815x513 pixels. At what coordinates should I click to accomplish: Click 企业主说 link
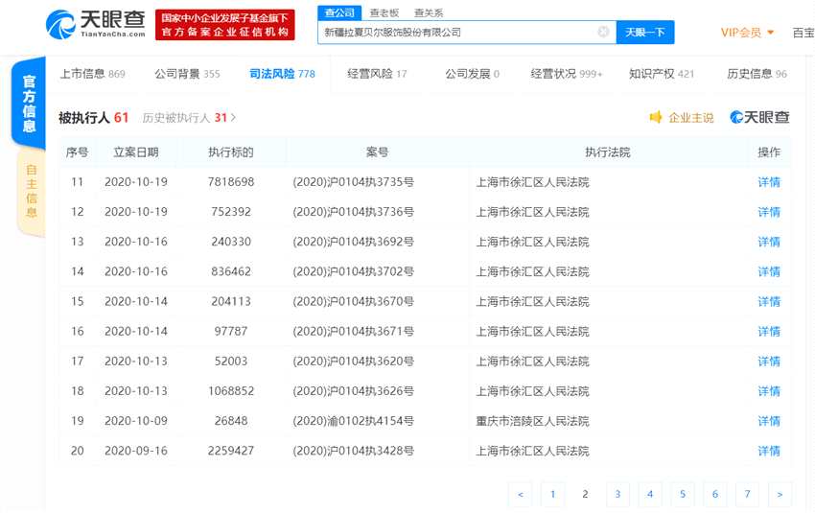point(690,118)
